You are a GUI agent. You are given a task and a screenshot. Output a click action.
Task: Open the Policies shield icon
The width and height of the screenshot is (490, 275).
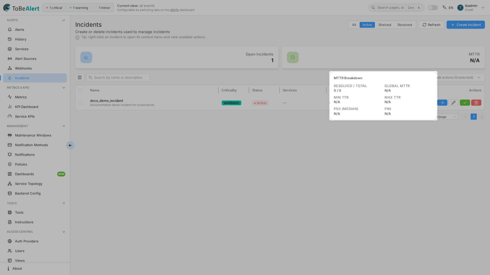pyautogui.click(x=10, y=164)
